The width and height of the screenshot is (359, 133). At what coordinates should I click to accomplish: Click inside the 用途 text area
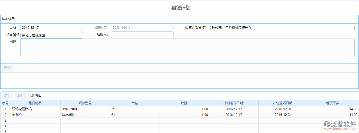tap(187, 48)
